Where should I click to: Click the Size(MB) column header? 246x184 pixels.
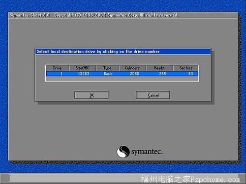pos(83,68)
